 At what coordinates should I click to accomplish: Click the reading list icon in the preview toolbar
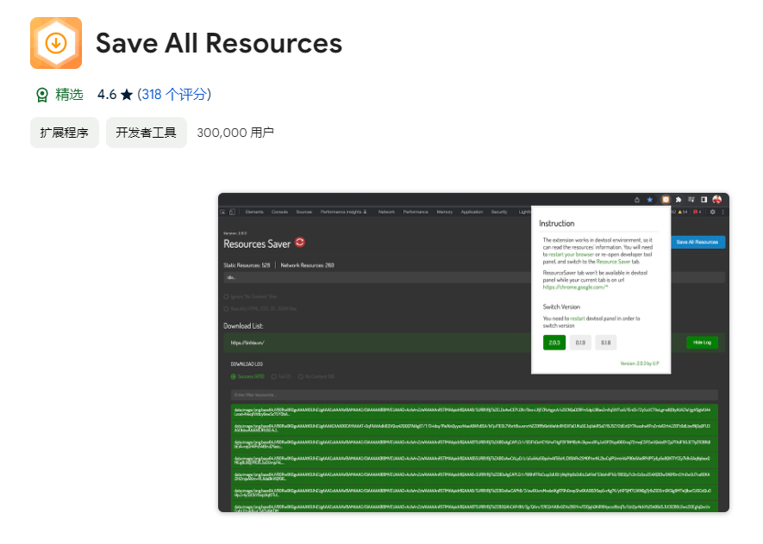click(x=691, y=200)
